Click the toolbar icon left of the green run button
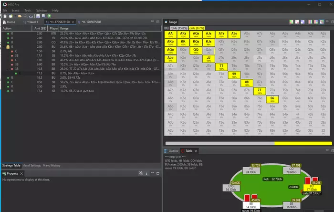334x212 pixels. (43, 16)
